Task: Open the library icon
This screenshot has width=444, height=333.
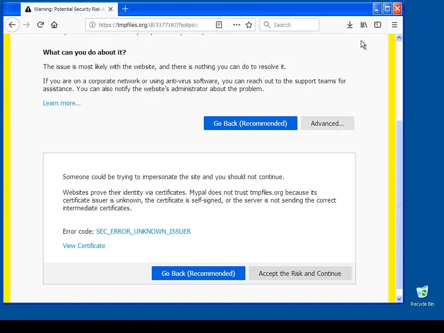Action: coord(364,25)
